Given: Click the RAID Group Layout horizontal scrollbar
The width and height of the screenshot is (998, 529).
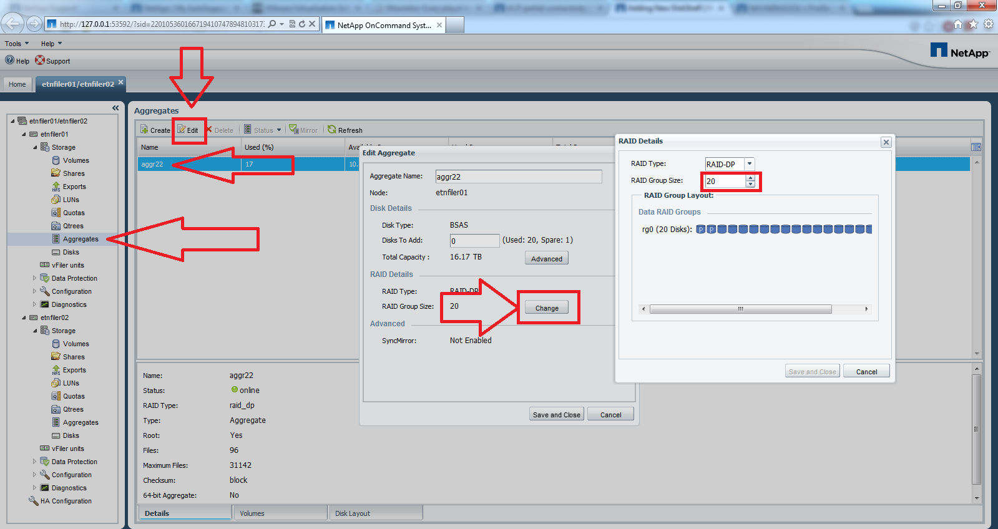Looking at the screenshot, I should 740,309.
